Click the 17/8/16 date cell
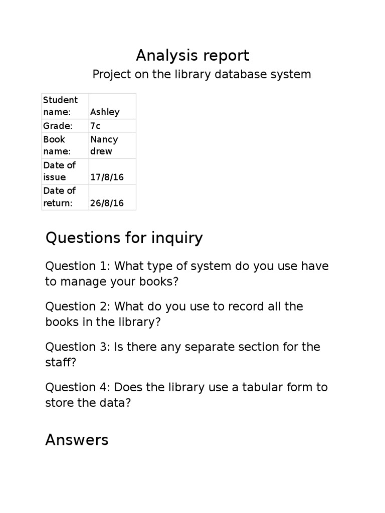Viewport: 385px width, 513px height. [x=112, y=171]
